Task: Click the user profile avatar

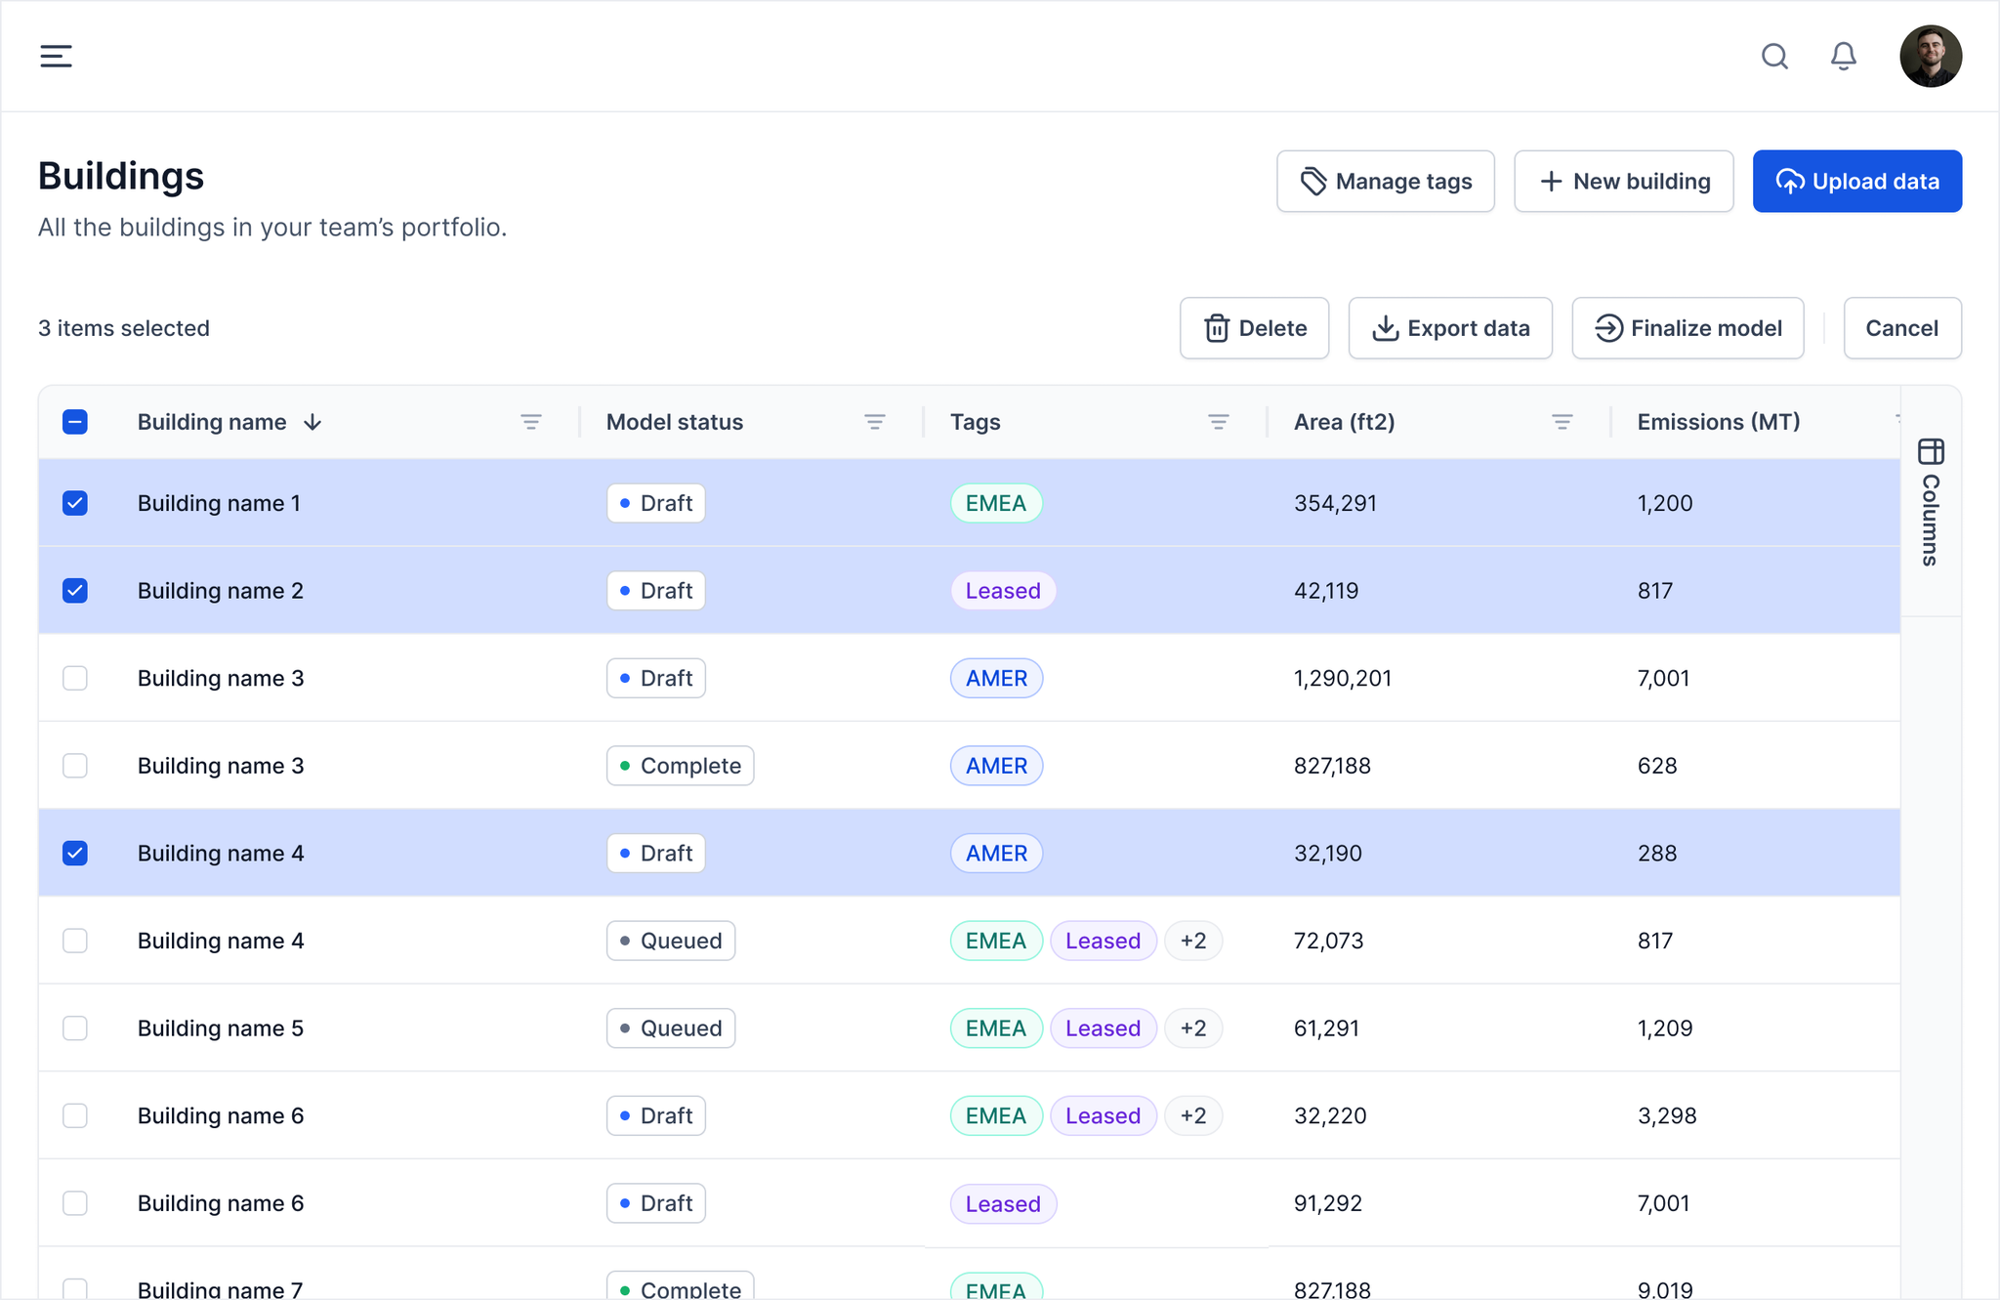Action: click(x=1930, y=56)
